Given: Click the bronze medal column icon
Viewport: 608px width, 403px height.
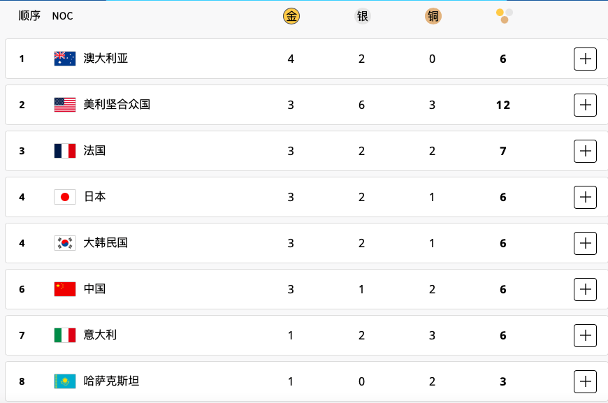Looking at the screenshot, I should [x=433, y=15].
